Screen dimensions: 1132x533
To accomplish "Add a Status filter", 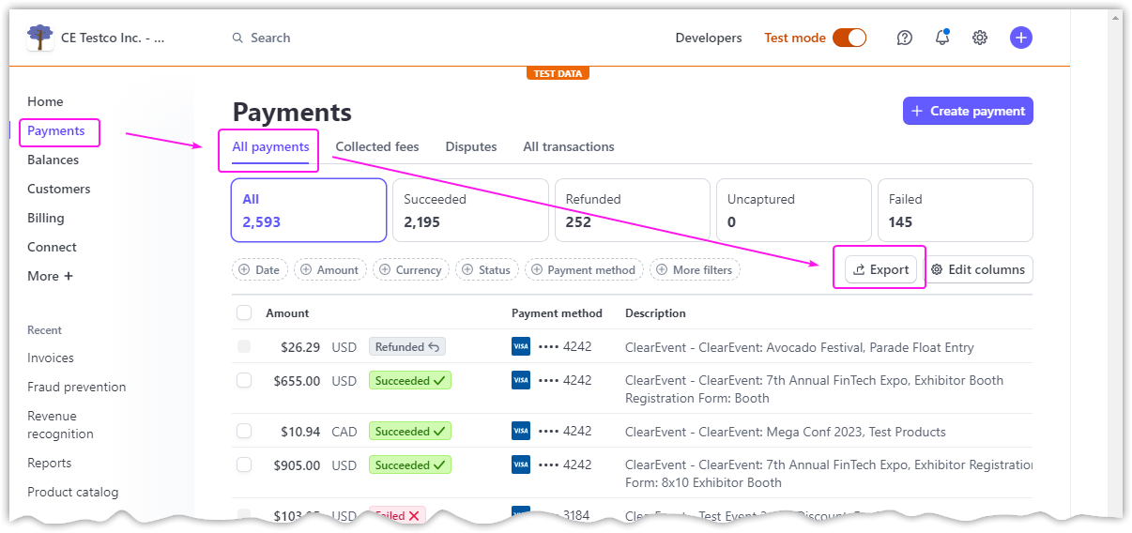I will pos(486,269).
